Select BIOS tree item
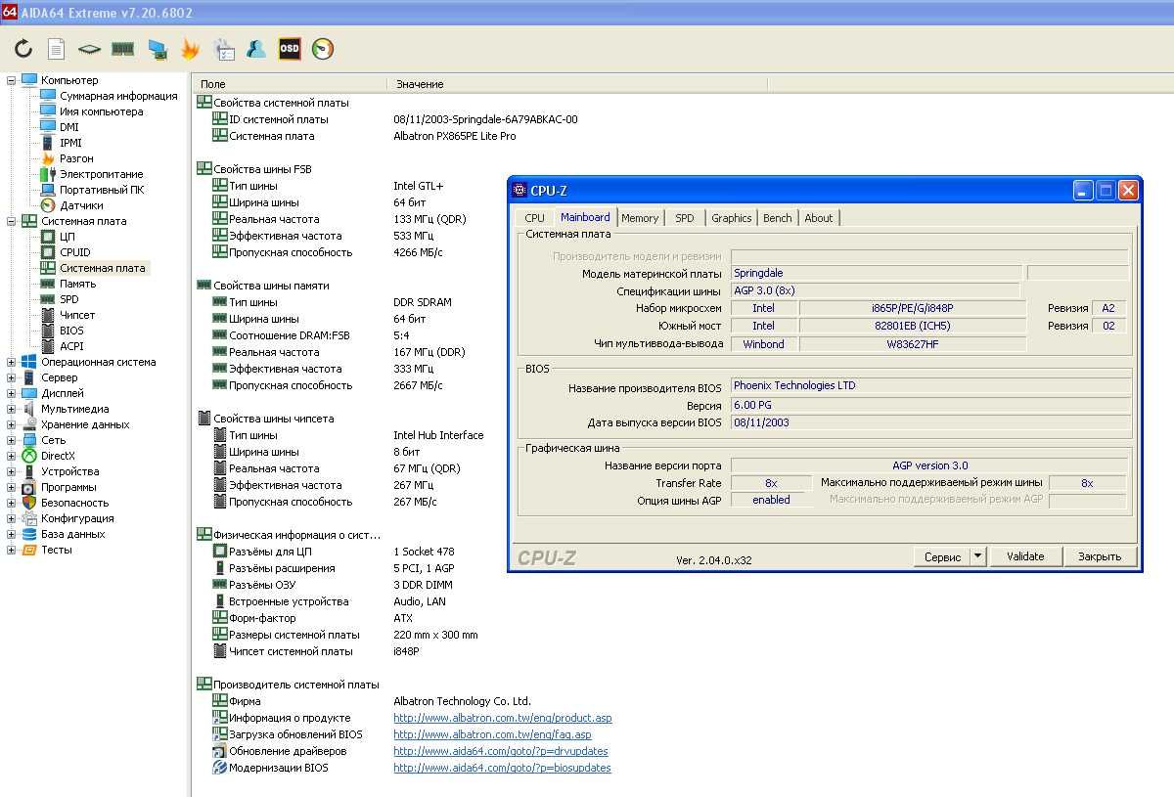 click(71, 331)
